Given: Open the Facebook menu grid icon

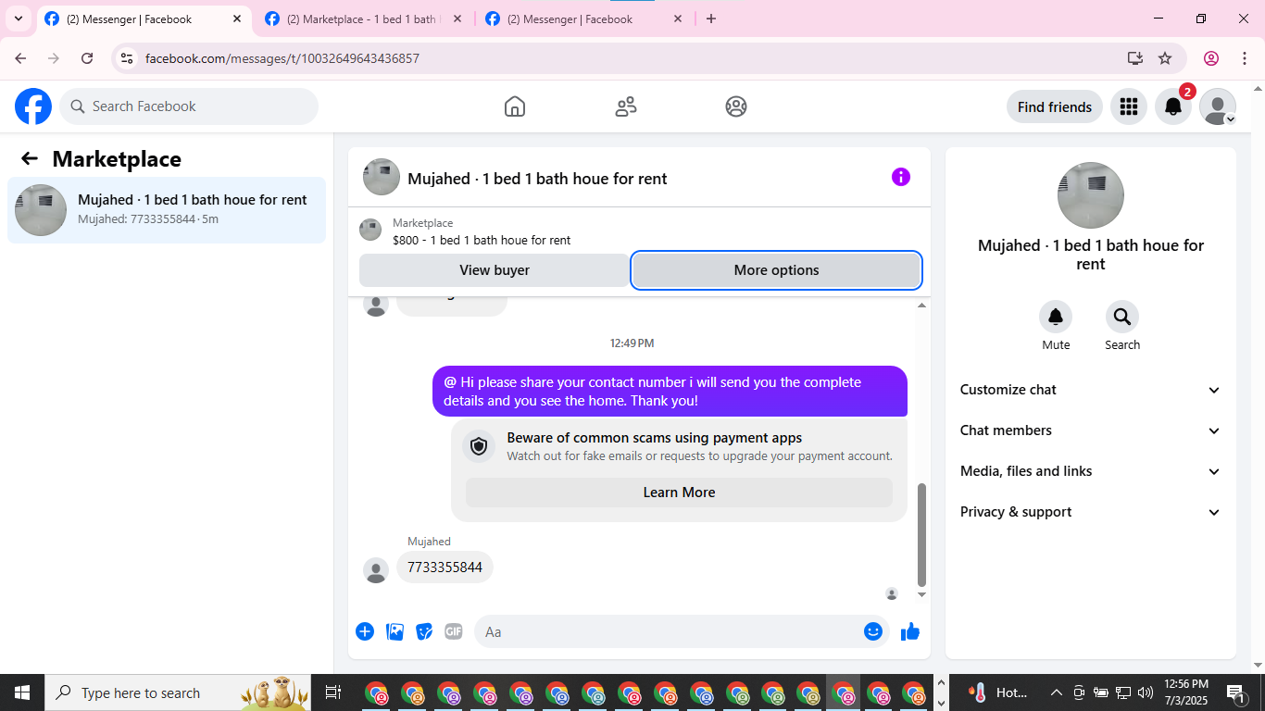Looking at the screenshot, I should pos(1128,106).
